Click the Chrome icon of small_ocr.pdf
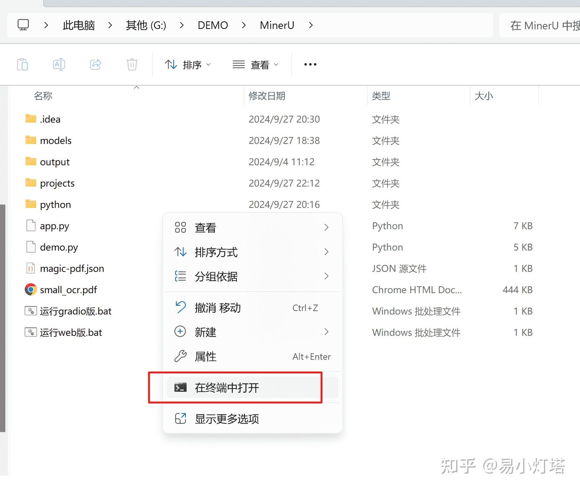This screenshot has height=490, width=580. [x=31, y=289]
